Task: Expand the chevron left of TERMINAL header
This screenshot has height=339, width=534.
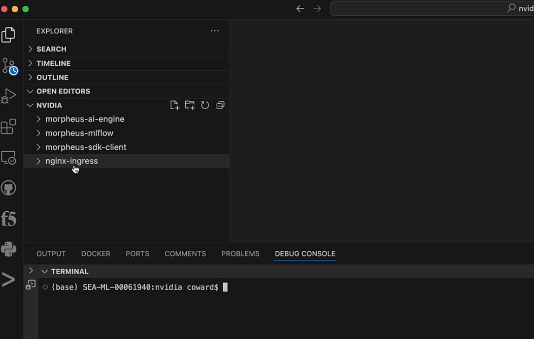Action: pos(31,270)
